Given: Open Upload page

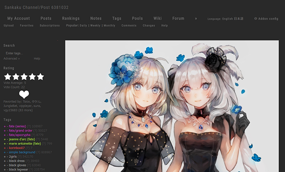Looking at the screenshot, I should (x=9, y=25).
